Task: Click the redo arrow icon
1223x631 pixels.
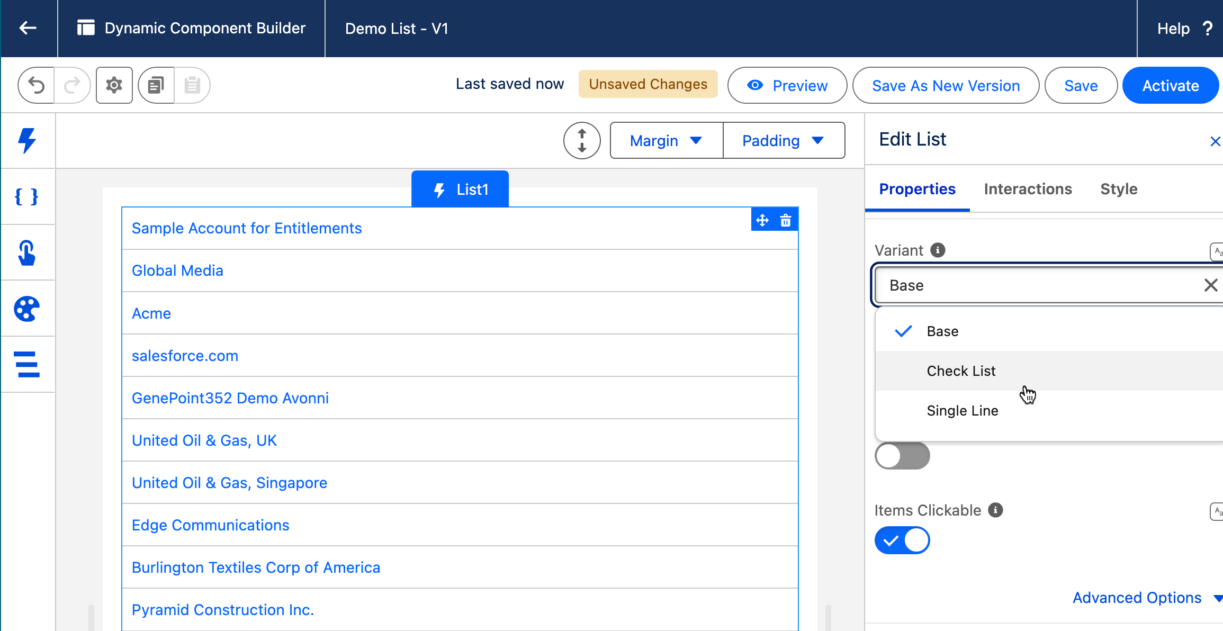Action: (73, 85)
